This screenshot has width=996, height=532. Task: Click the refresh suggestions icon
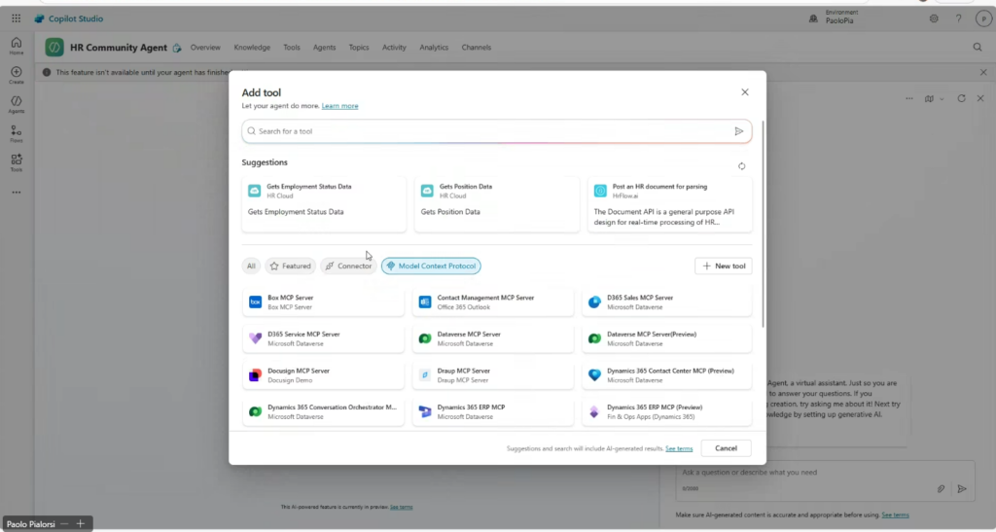tap(741, 166)
